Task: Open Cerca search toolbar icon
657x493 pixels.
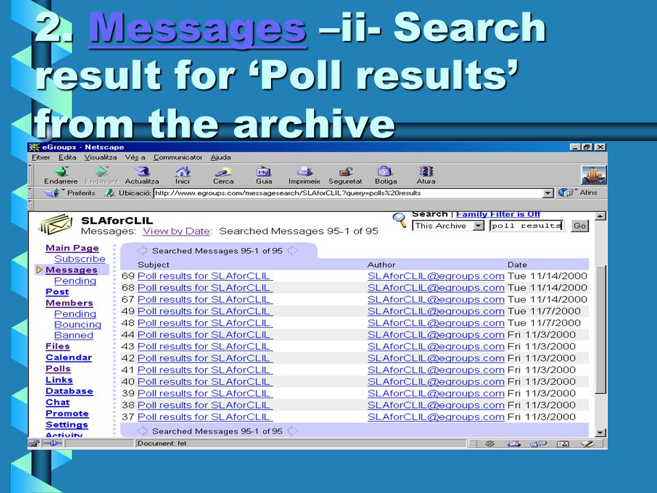Action: (223, 171)
